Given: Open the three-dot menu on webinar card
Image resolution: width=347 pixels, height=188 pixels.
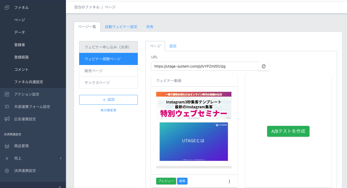Looking at the screenshot, I should tap(229, 181).
